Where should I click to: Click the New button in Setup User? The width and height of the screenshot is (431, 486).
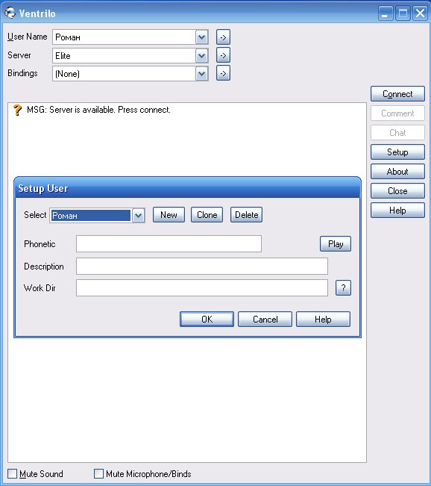(x=169, y=215)
